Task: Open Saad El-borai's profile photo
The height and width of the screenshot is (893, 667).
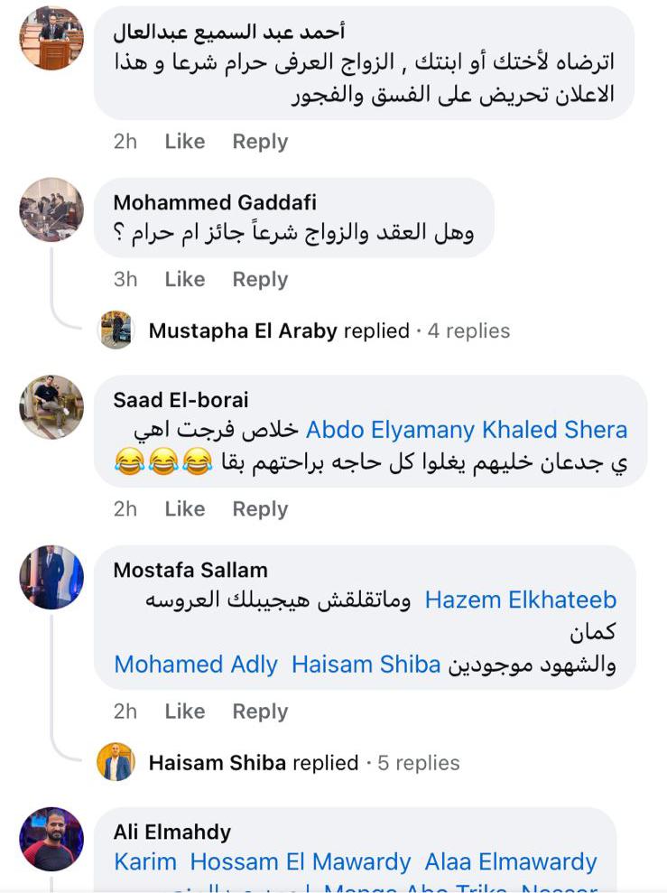Action: click(x=51, y=407)
